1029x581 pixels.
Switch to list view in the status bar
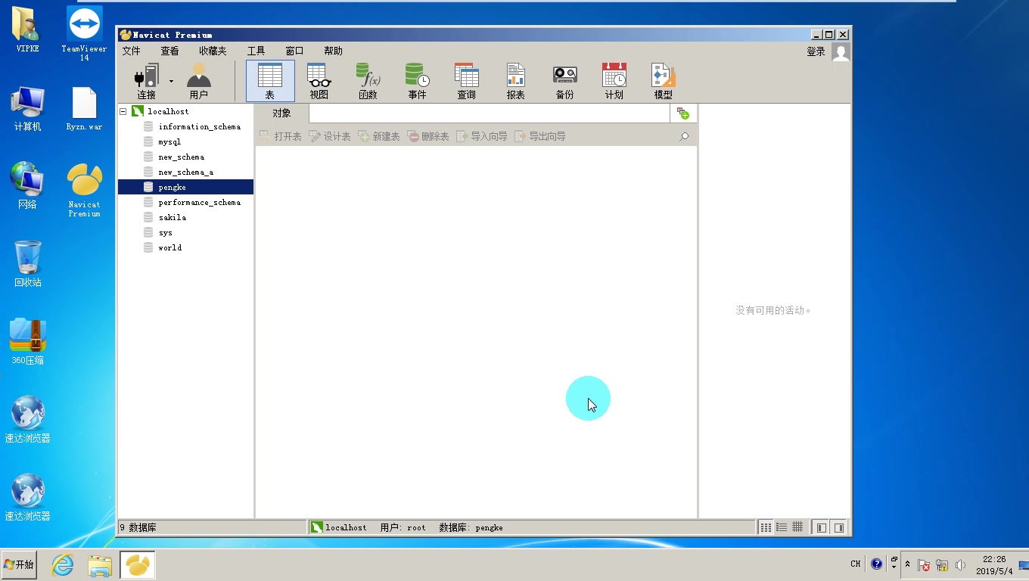coord(782,527)
